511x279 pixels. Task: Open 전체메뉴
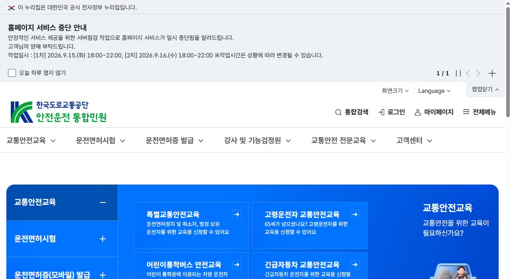coord(479,112)
